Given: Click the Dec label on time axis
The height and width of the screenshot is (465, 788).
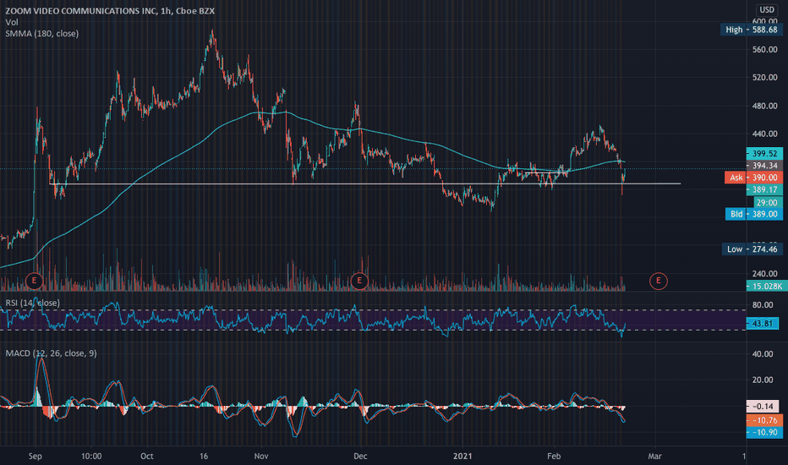Looking at the screenshot, I should click(360, 456).
